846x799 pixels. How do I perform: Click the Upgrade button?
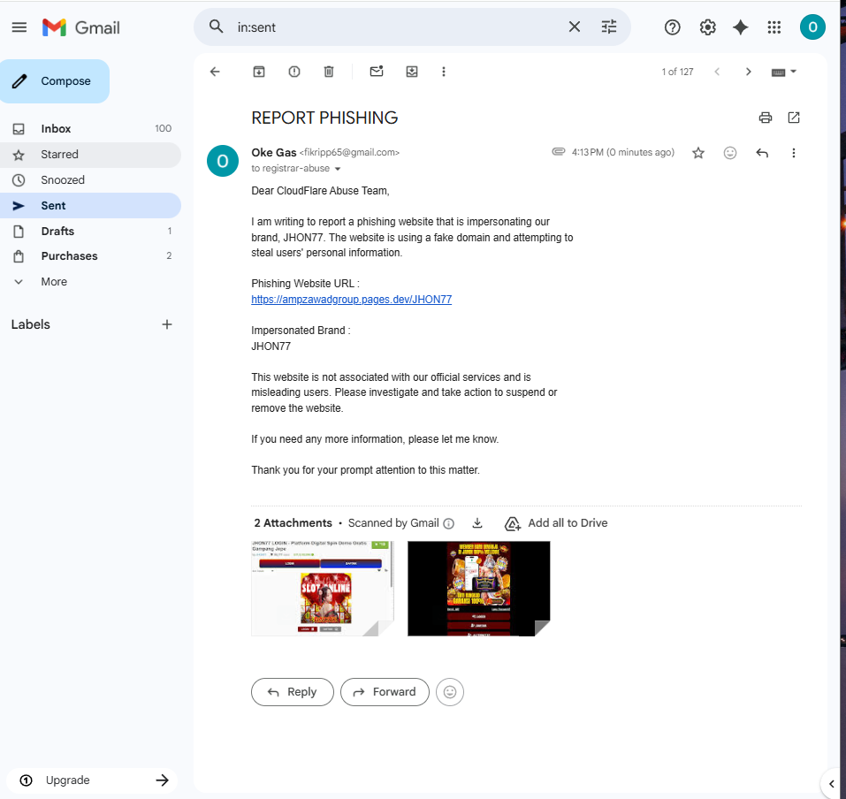pos(92,780)
